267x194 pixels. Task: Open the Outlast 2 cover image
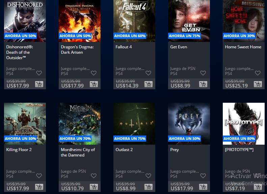pyautogui.click(x=134, y=124)
